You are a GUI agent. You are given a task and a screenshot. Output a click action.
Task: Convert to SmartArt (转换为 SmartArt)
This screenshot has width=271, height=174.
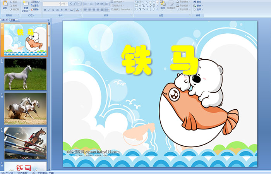click(121, 9)
